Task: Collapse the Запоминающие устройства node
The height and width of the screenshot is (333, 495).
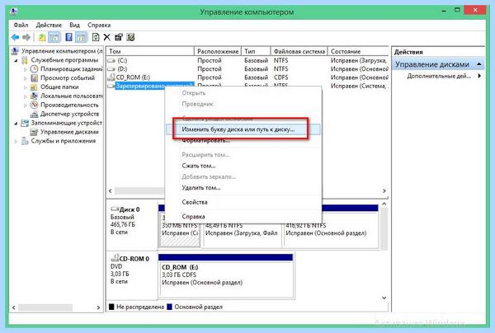Action: [16, 124]
